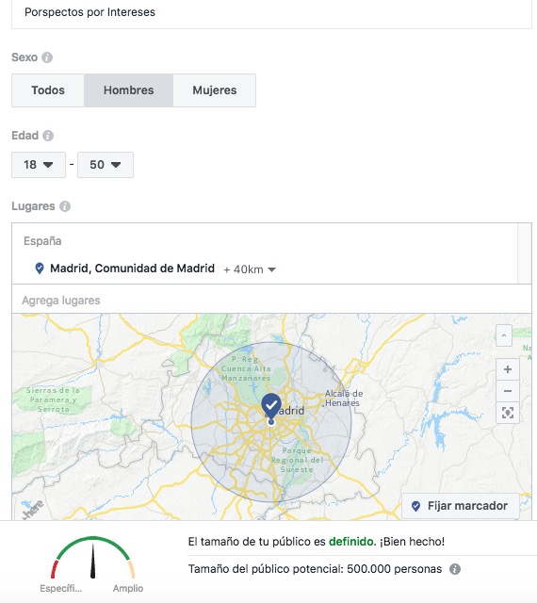Zoom out on the map
The image size is (537, 603).
(x=508, y=391)
